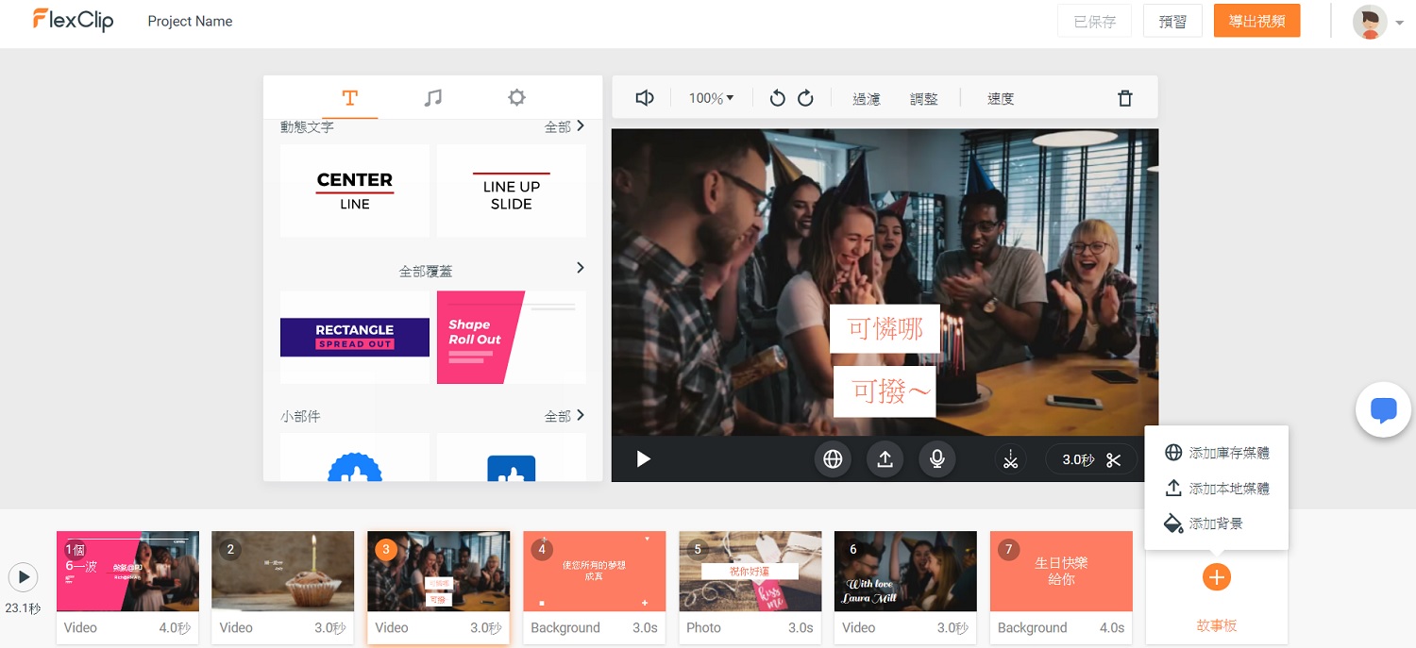Mute the clip's volume speaker icon
The height and width of the screenshot is (648, 1416).
click(645, 98)
